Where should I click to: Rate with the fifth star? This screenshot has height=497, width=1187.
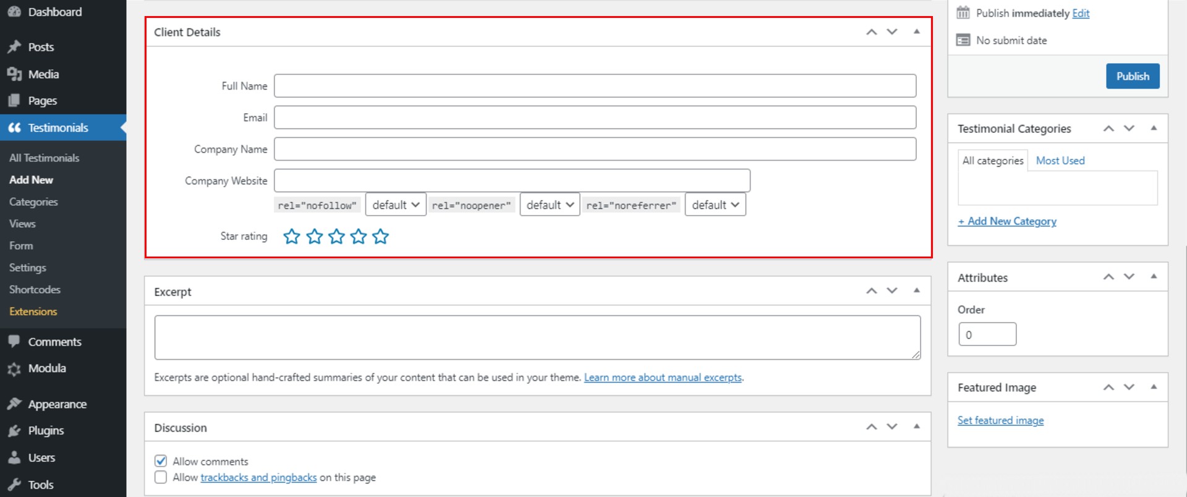(381, 236)
